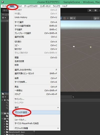Open the ヘルプ menu
Image resolution: width=100 pixels, height=135 pixels.
coord(65,6)
